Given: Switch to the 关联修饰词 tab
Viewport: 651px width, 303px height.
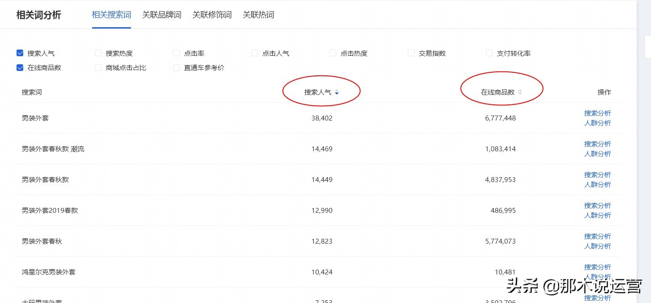Looking at the screenshot, I should (212, 14).
